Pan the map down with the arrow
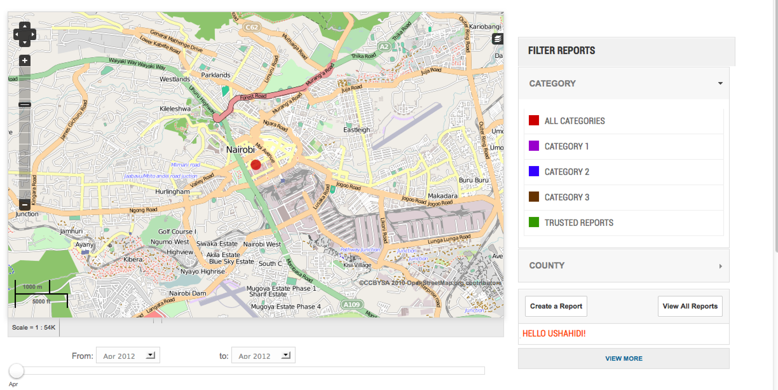Image resolution: width=778 pixels, height=390 pixels. (25, 42)
